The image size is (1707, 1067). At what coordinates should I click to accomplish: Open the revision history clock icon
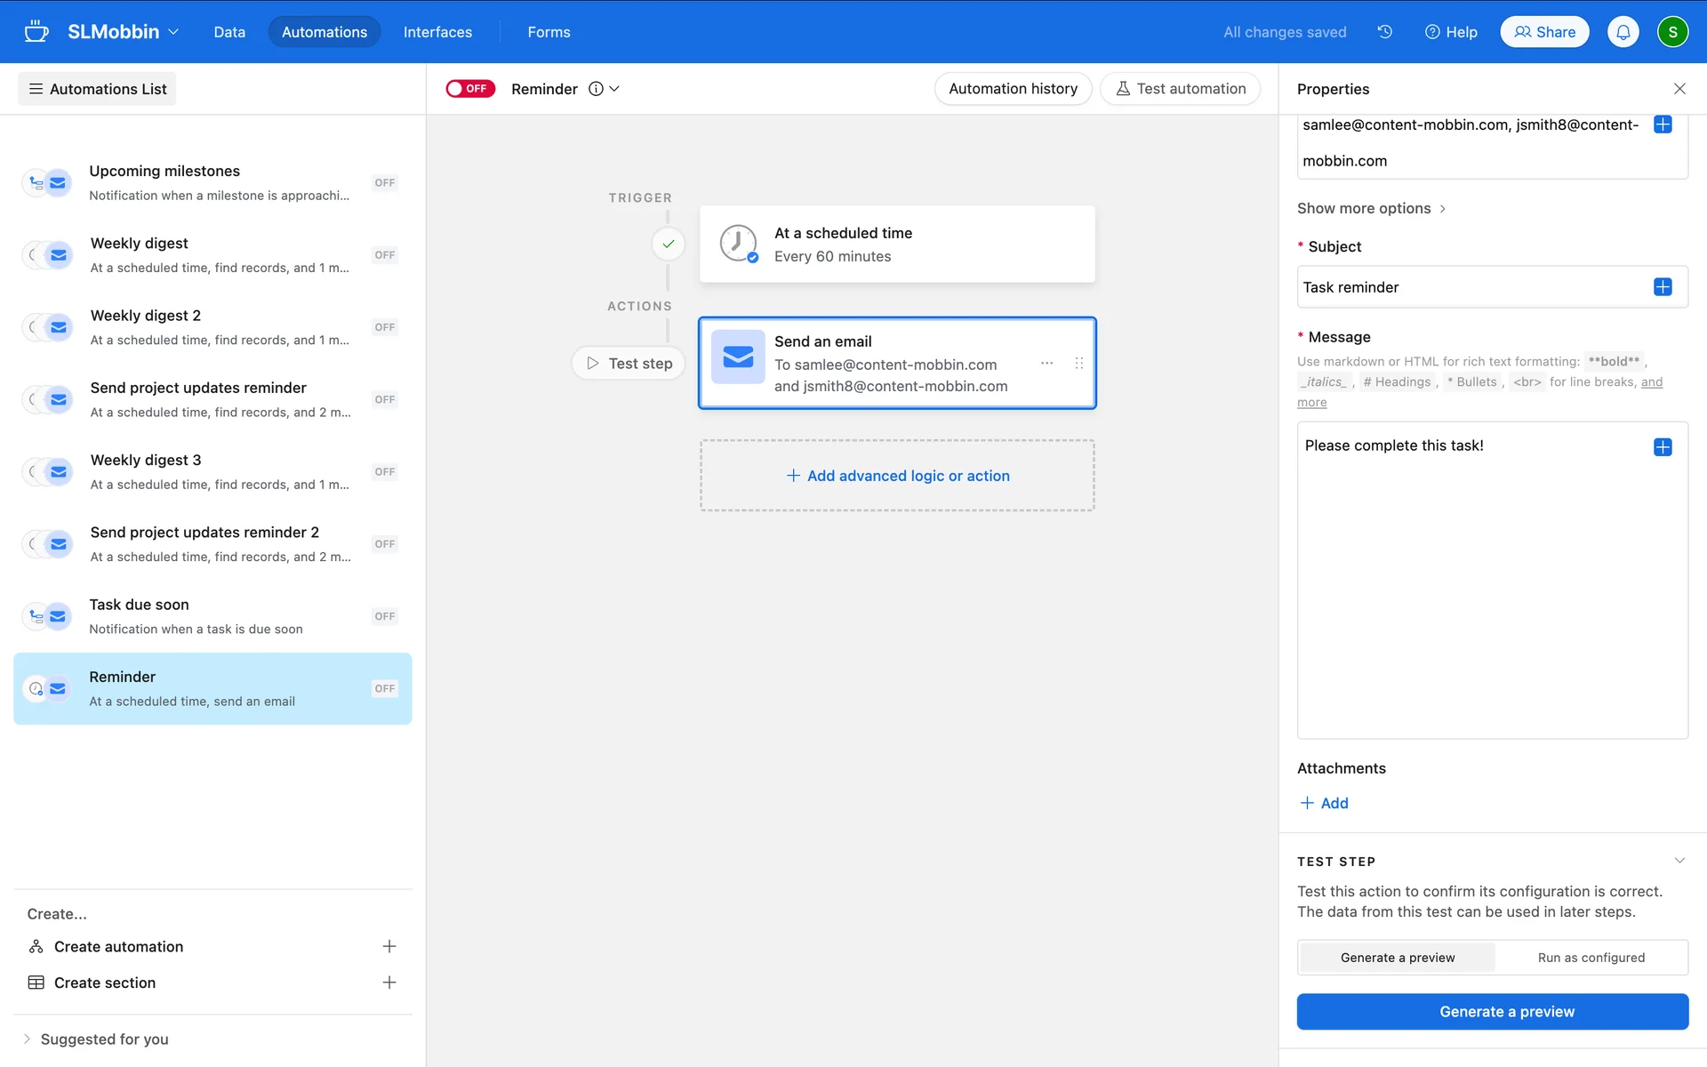coord(1384,32)
